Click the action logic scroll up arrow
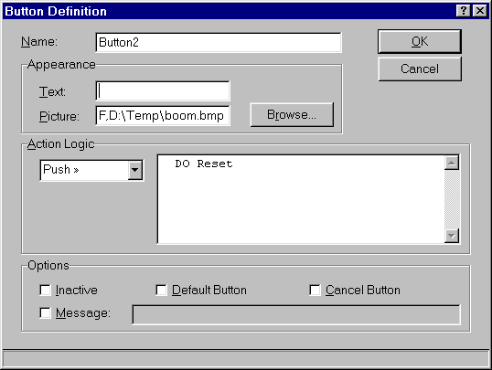The height and width of the screenshot is (370, 492). click(452, 163)
